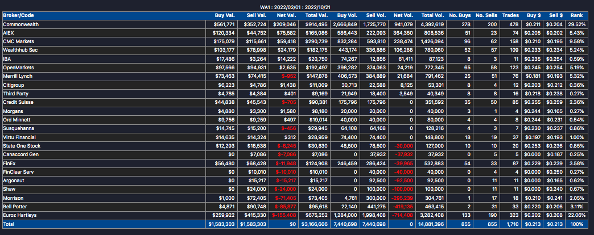The width and height of the screenshot is (594, 235).
Task: Click Commonwealth buy value $561,771
Action: (225, 24)
